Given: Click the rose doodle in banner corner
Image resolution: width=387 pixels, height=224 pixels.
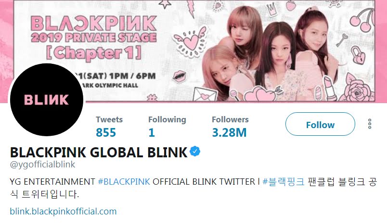Looking at the screenshot, I should (x=357, y=89).
